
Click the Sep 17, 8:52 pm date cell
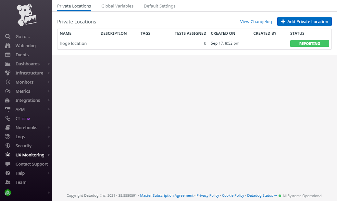click(x=225, y=43)
